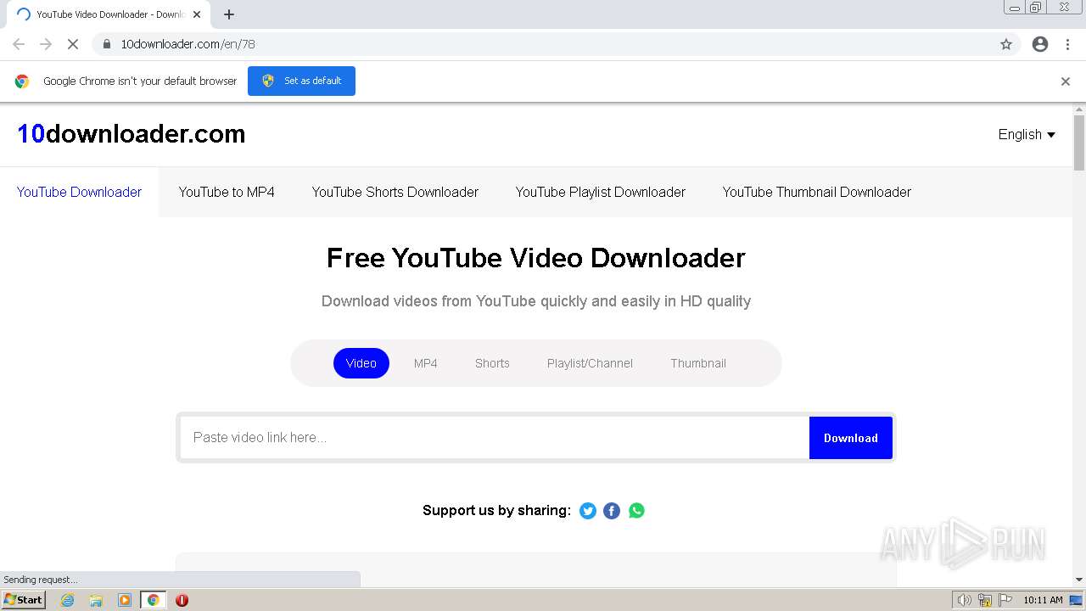Click the address bar URL

pos(188,44)
